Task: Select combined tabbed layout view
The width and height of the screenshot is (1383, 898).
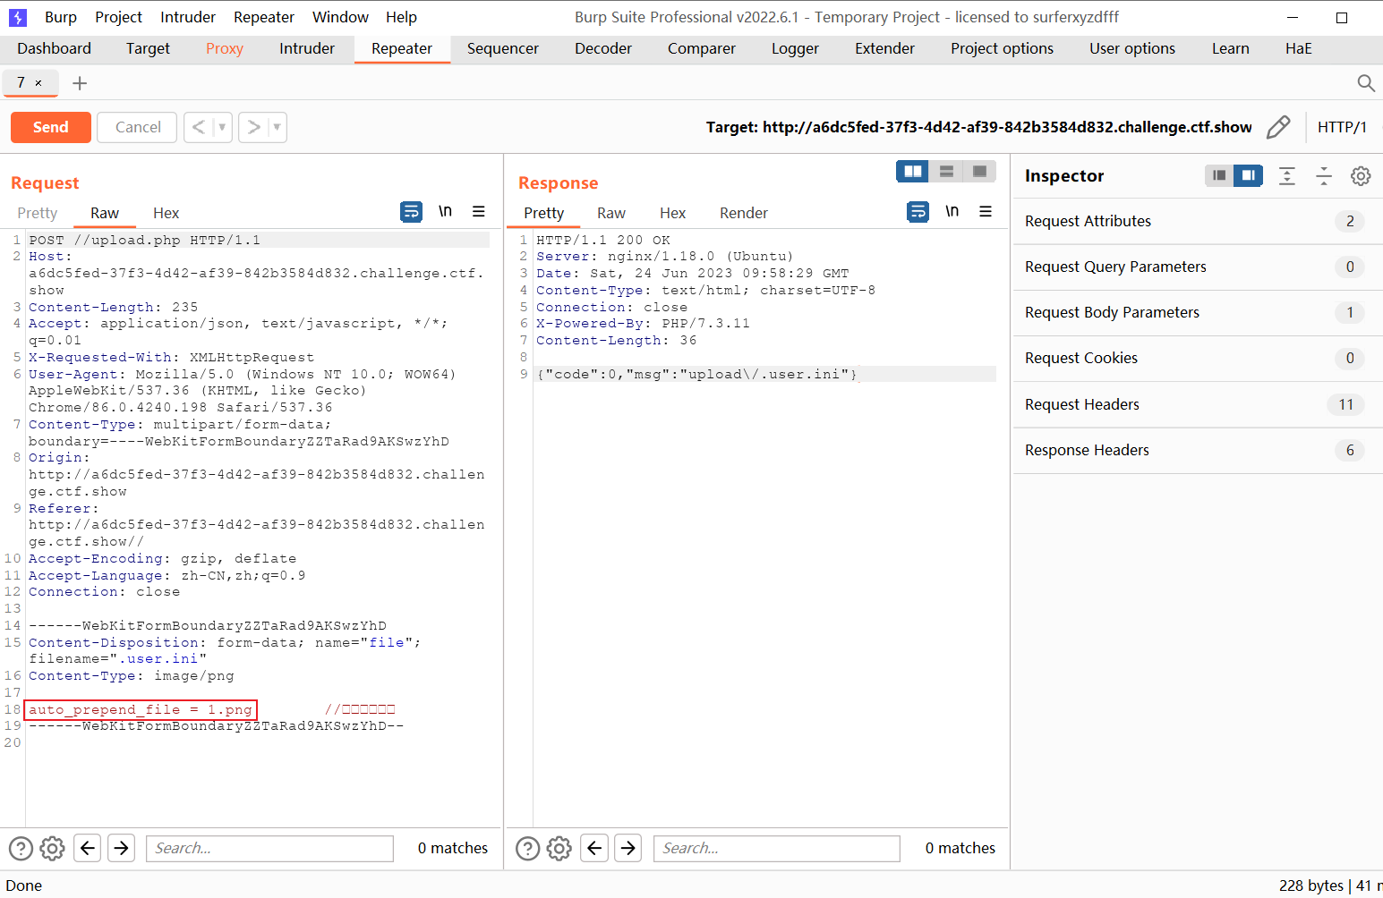Action: 979,171
